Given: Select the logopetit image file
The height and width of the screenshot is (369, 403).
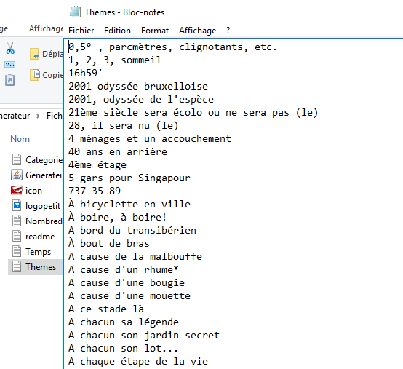Looking at the screenshot, I should tap(17, 205).
